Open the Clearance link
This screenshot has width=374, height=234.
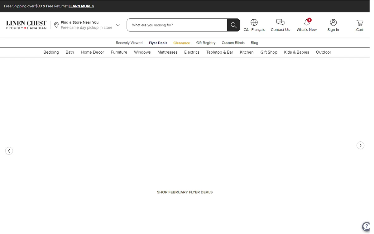[181, 43]
